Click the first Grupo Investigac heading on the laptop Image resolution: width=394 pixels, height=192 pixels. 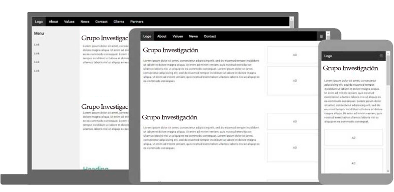click(x=105, y=38)
